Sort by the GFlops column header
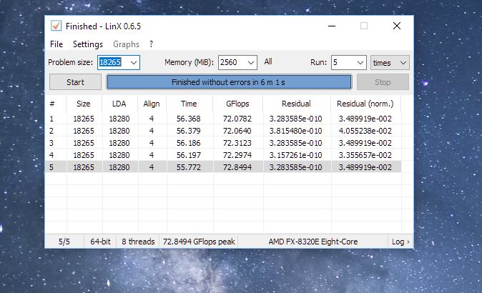Viewport: 482px width, 293px height. click(237, 104)
